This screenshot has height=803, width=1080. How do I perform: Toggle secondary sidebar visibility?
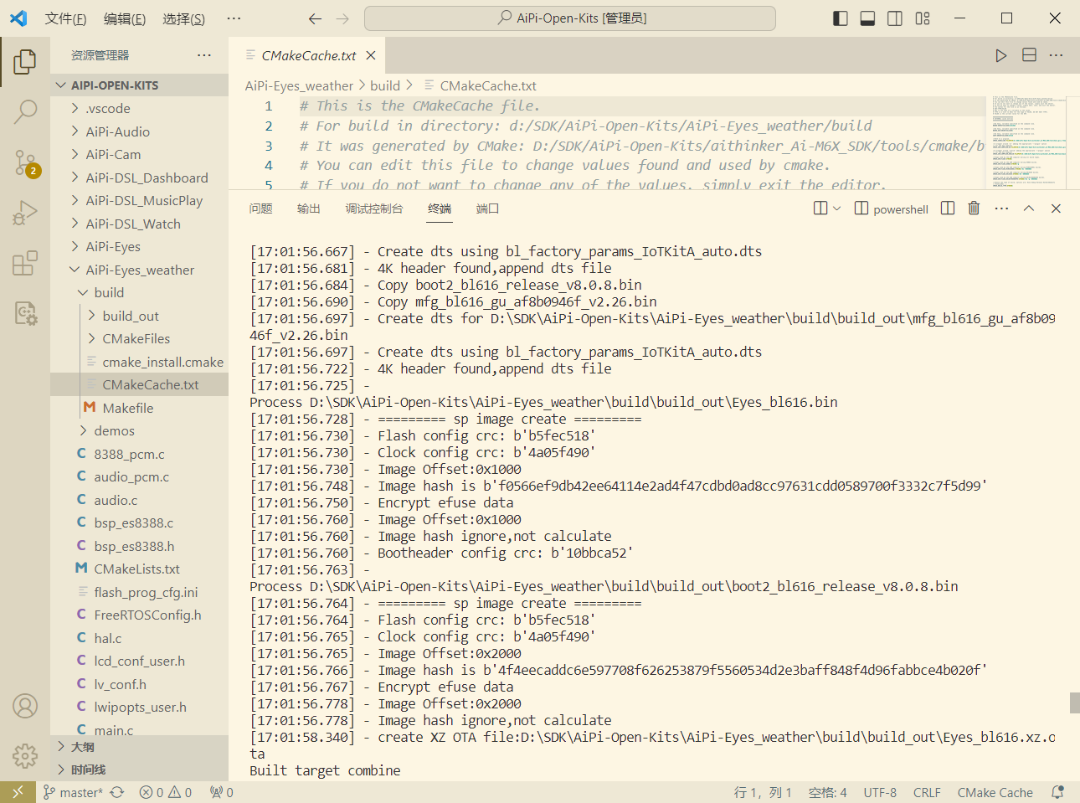(x=895, y=18)
